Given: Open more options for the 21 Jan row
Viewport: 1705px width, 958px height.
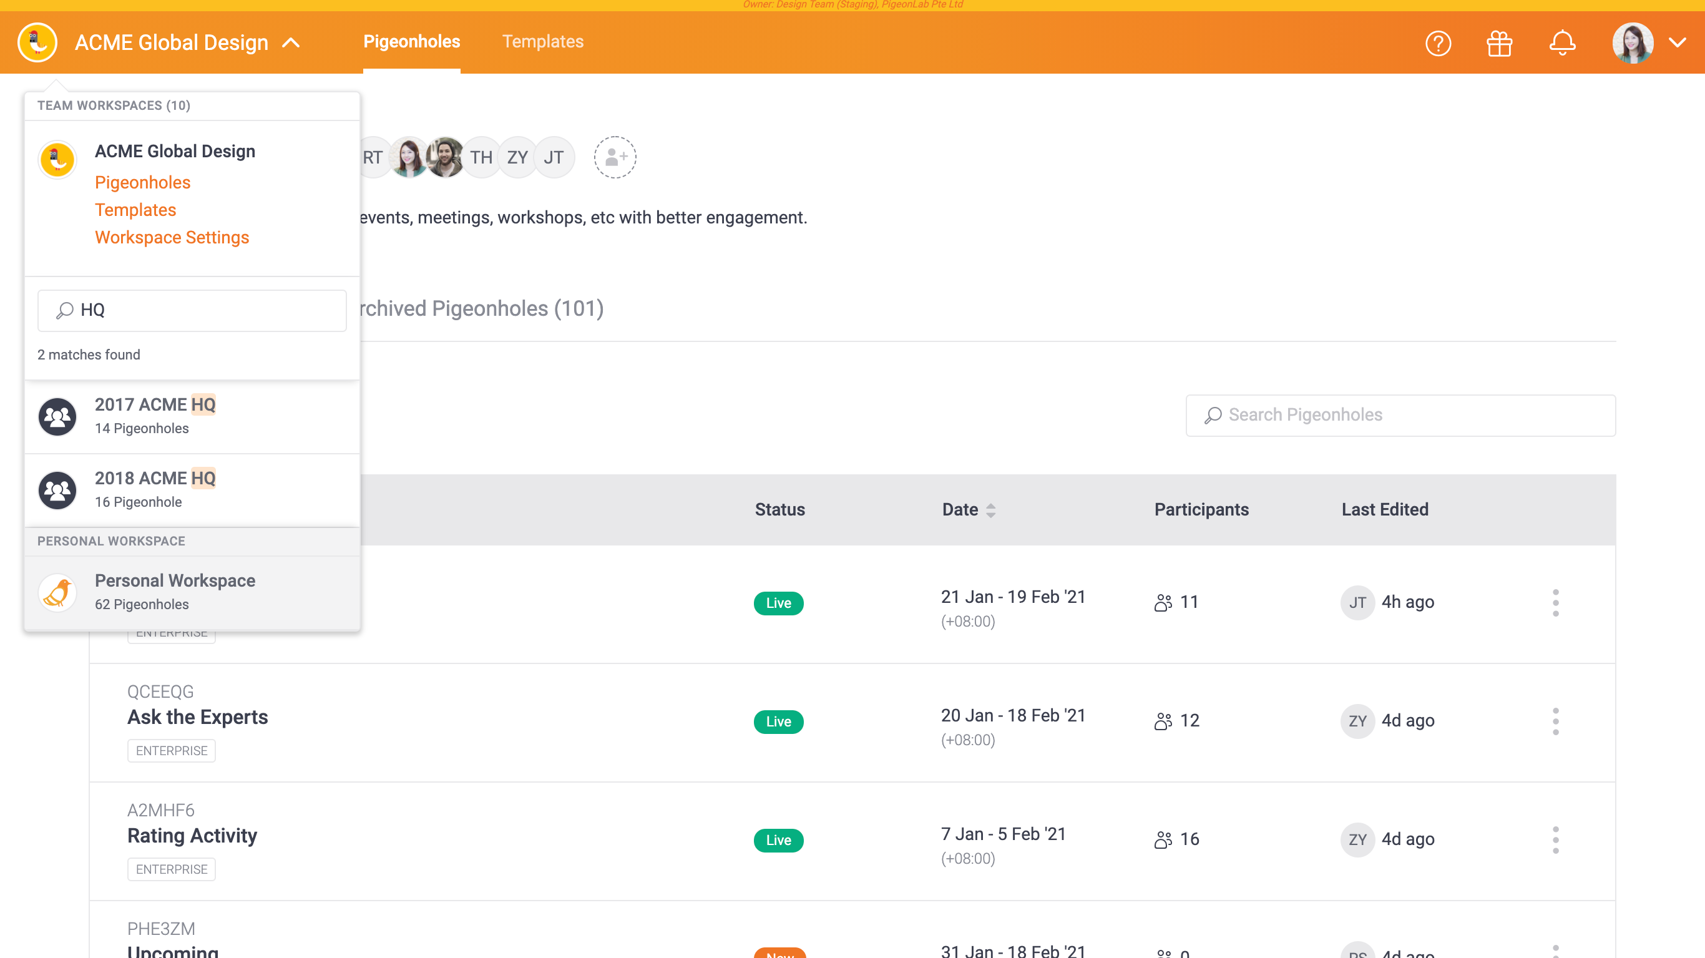Looking at the screenshot, I should point(1555,602).
